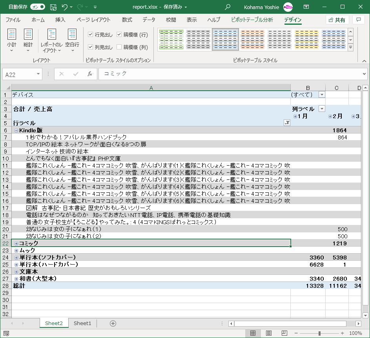Toggle the 自動保存 autosave switch

pyautogui.click(x=38, y=7)
